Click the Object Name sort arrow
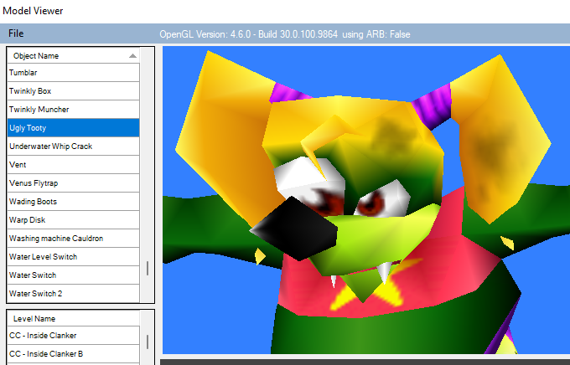 132,55
